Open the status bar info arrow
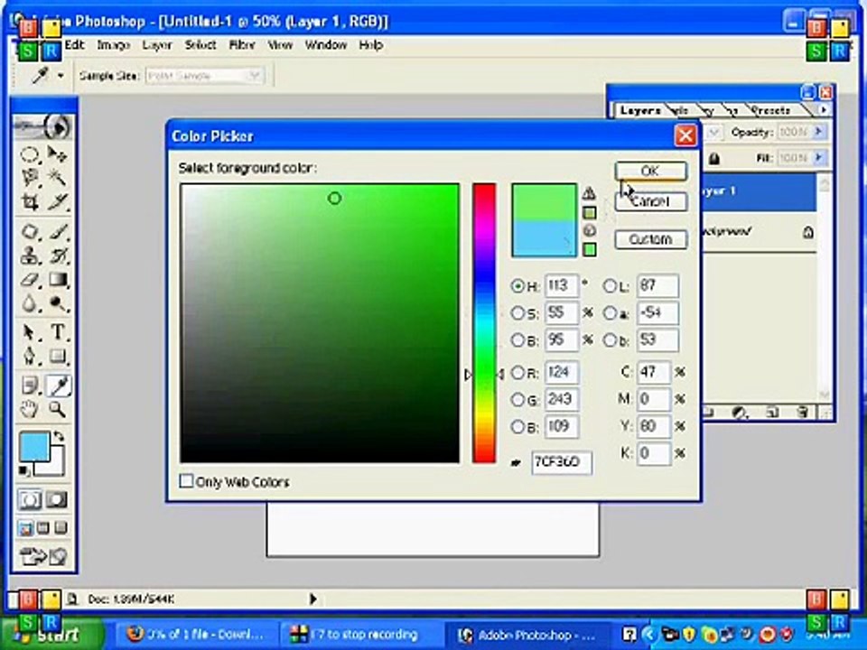The image size is (867, 650). [x=313, y=599]
